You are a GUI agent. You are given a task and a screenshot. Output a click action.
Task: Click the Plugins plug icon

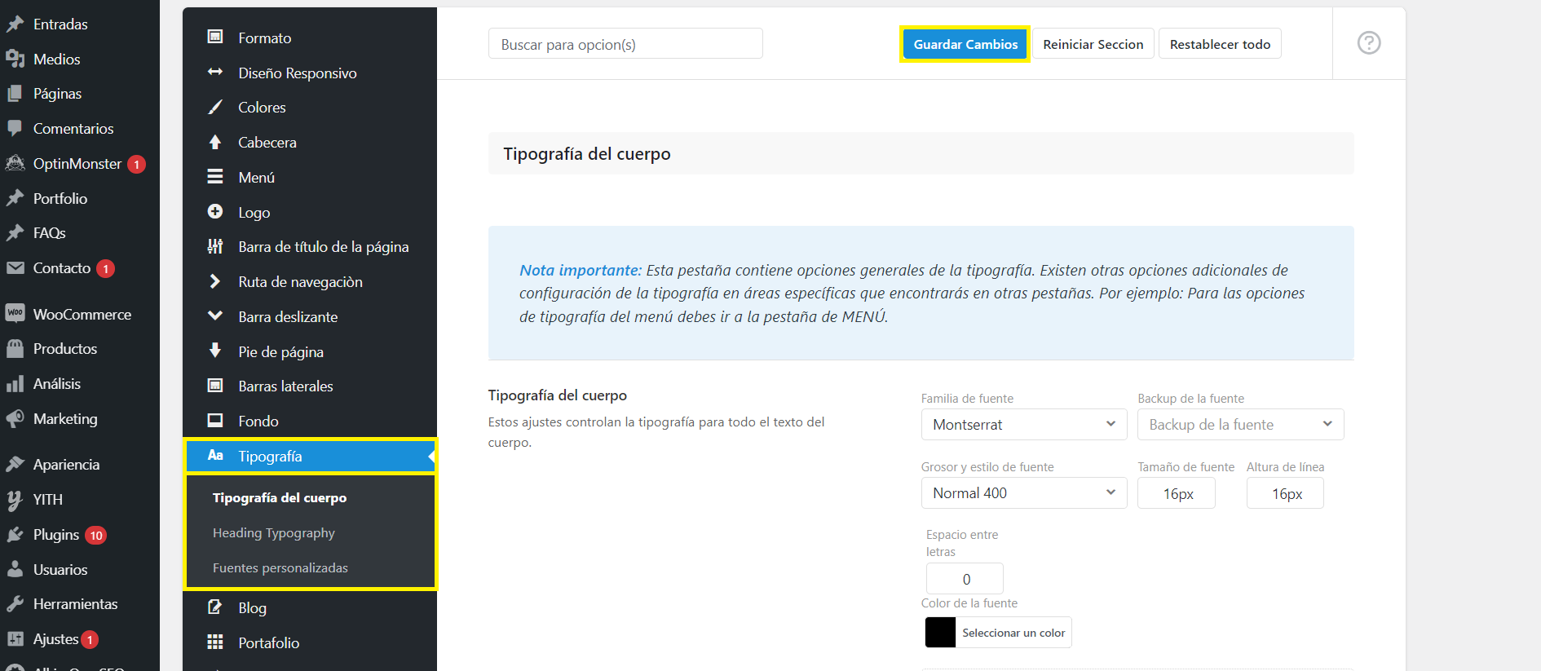tap(15, 535)
